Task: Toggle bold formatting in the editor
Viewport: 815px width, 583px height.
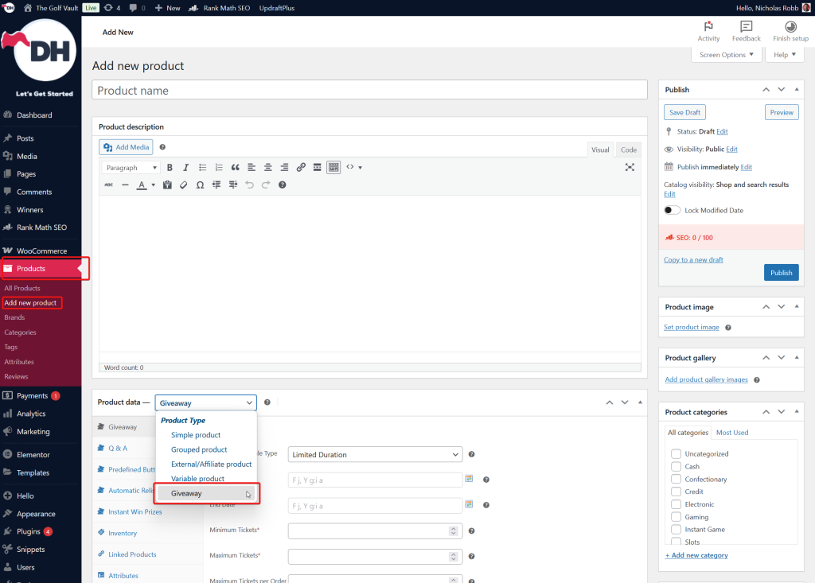Action: point(170,168)
